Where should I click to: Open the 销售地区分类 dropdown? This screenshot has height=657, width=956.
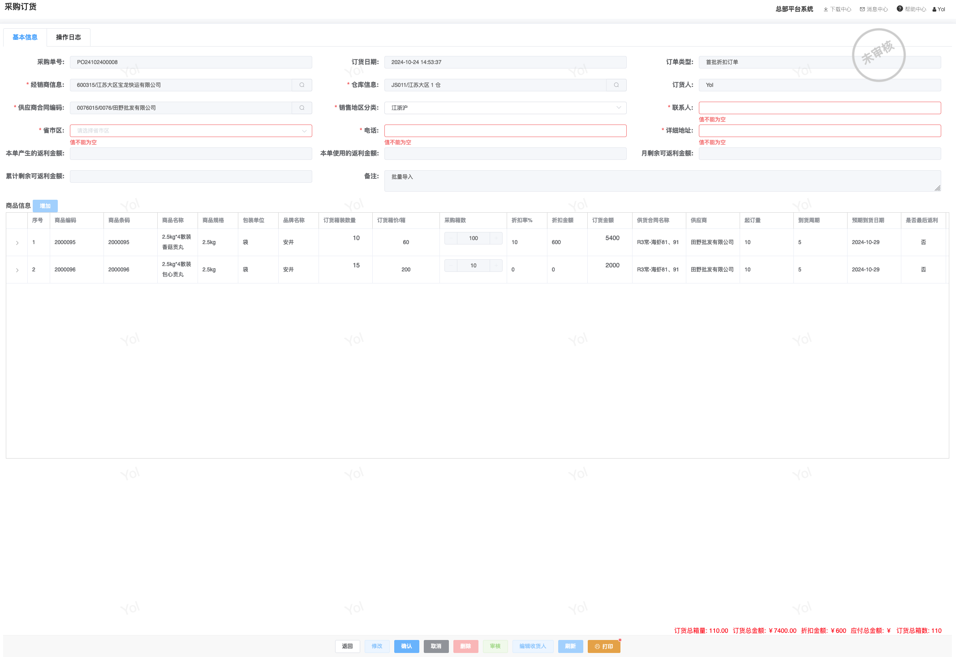505,108
